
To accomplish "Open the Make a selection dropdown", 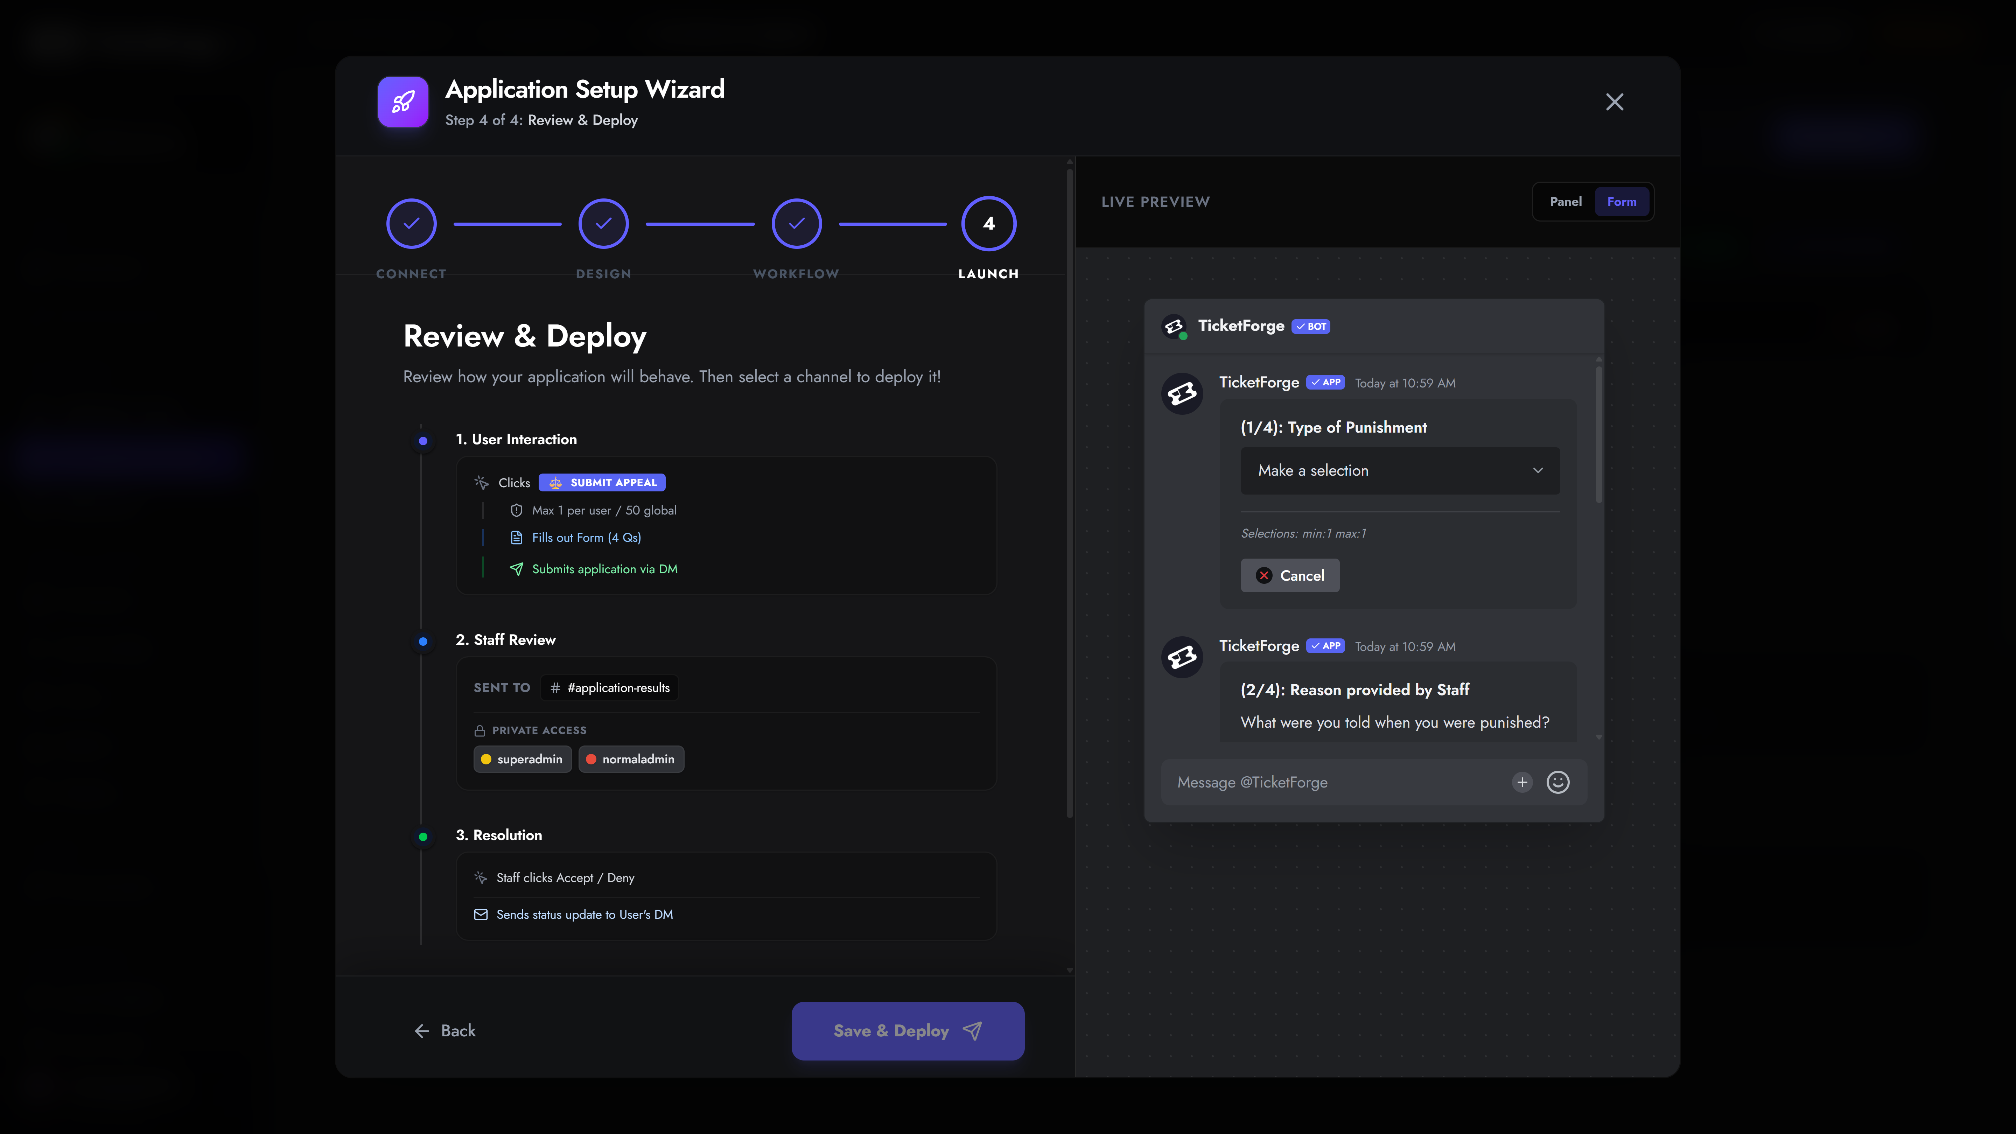I will [x=1400, y=470].
